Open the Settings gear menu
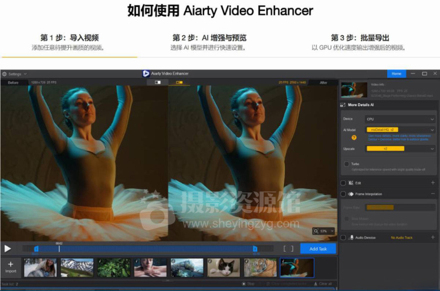The height and width of the screenshot is (291, 440). [x=5, y=74]
